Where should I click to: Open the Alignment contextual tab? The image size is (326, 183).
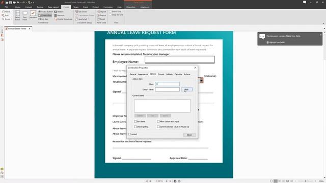[x=145, y=7]
